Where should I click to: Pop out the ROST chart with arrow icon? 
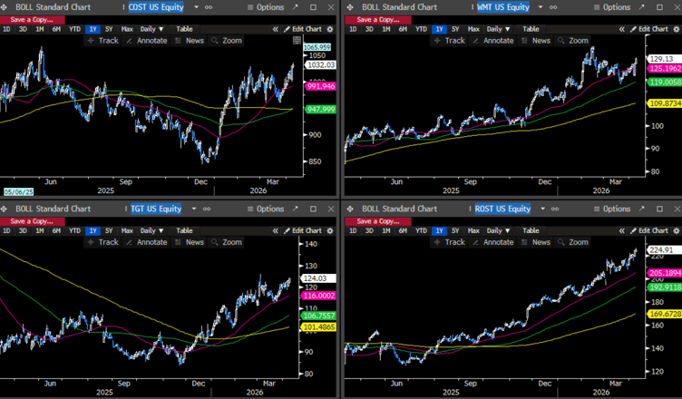point(641,209)
